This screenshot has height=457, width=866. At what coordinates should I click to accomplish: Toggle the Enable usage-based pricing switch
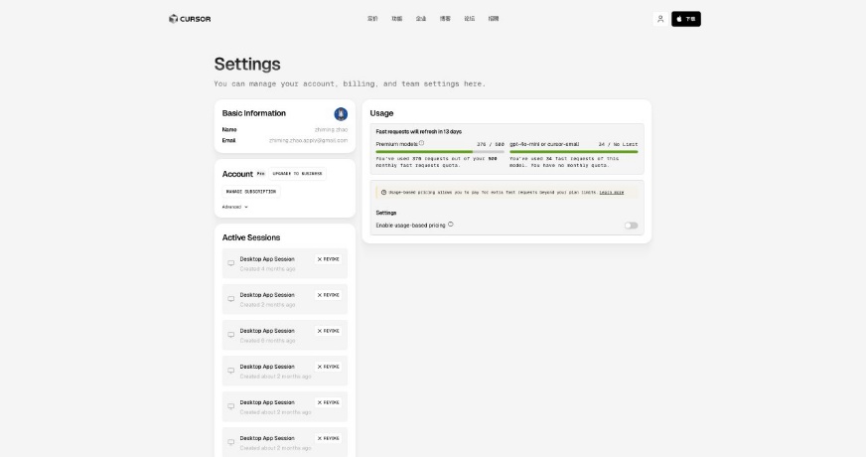tap(631, 226)
